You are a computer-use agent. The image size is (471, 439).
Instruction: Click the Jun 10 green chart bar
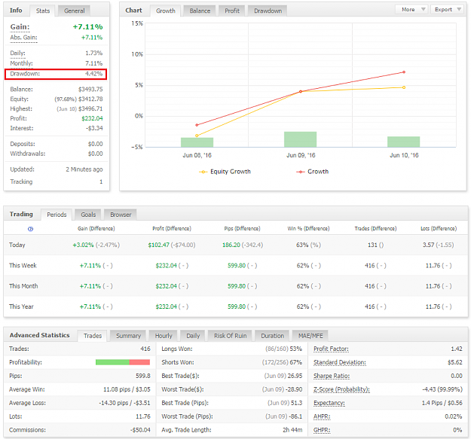[x=403, y=142]
